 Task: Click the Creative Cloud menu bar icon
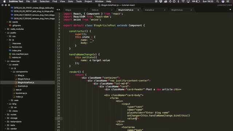[166, 1]
